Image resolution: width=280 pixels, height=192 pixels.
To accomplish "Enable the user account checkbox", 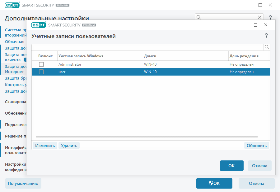I will [x=41, y=72].
